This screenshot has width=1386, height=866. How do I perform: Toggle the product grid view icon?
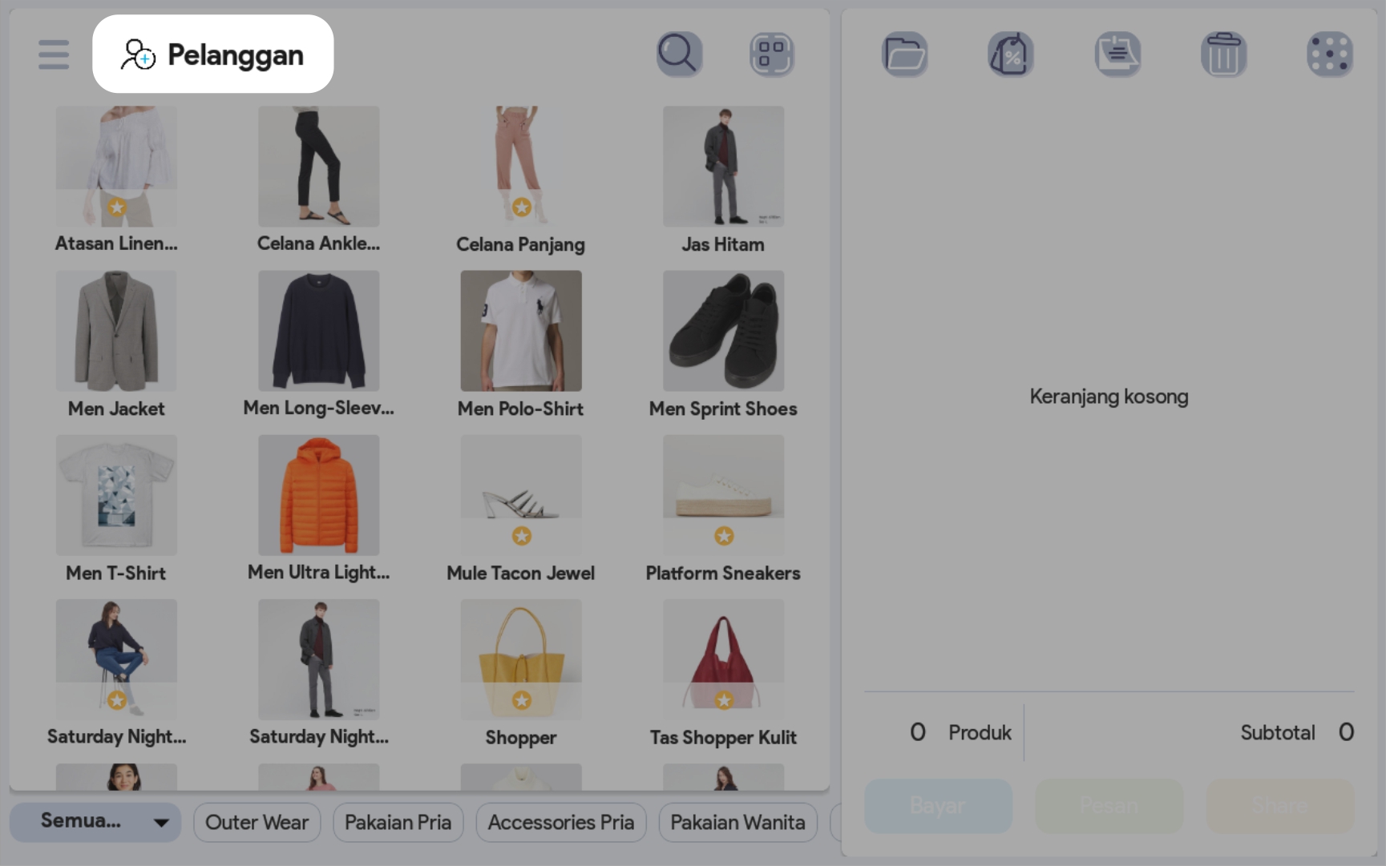[771, 54]
